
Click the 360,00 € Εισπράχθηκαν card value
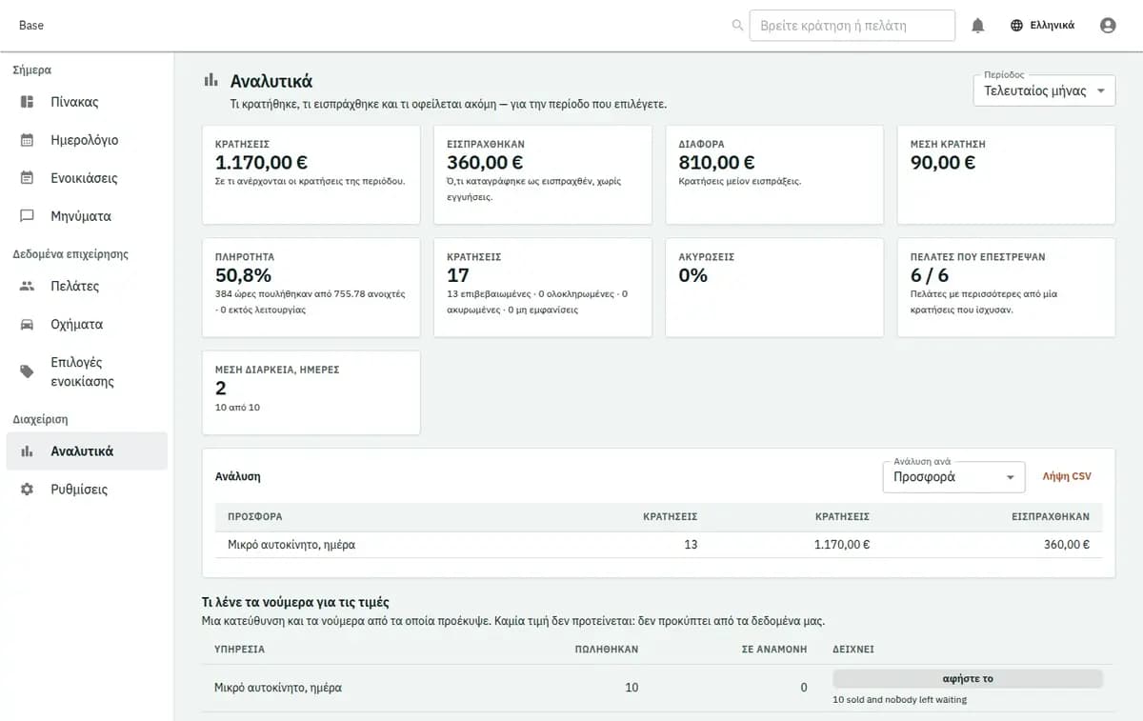click(x=485, y=163)
